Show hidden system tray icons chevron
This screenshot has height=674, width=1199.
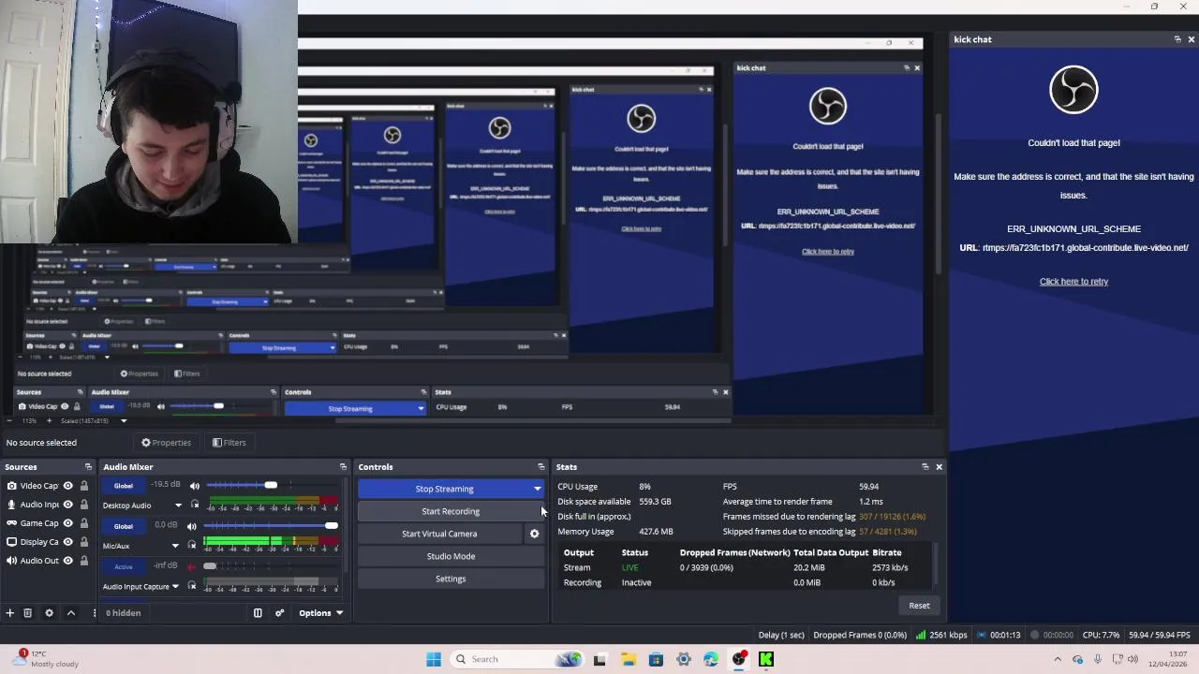1058,659
